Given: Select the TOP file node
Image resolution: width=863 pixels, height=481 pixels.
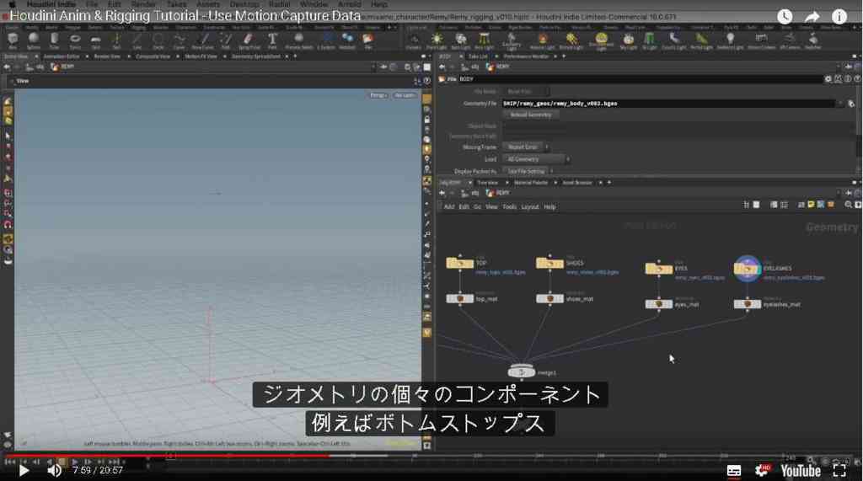Looking at the screenshot, I should (x=460, y=263).
